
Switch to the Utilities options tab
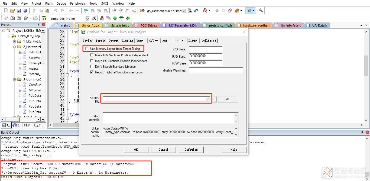click(209, 41)
